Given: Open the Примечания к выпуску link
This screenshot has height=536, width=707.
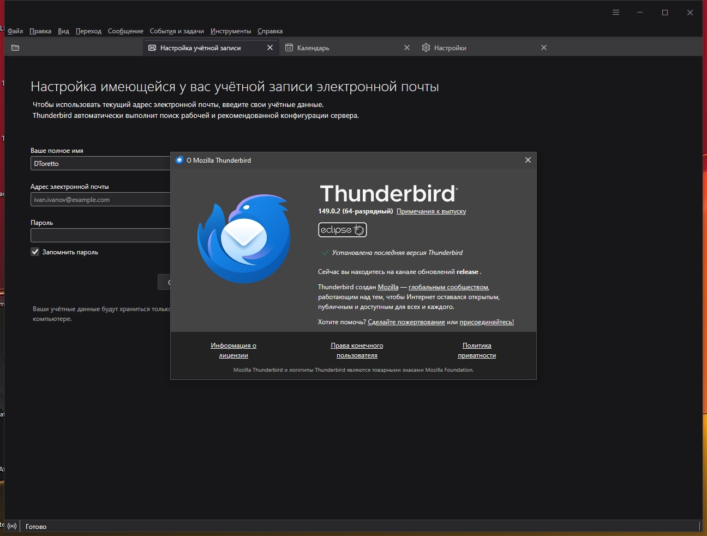Looking at the screenshot, I should [x=431, y=211].
